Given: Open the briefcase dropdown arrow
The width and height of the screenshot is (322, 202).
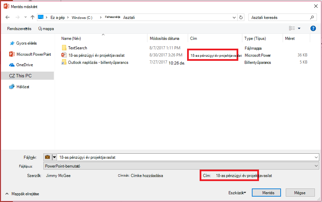Looking at the screenshot, I should (x=55, y=157).
